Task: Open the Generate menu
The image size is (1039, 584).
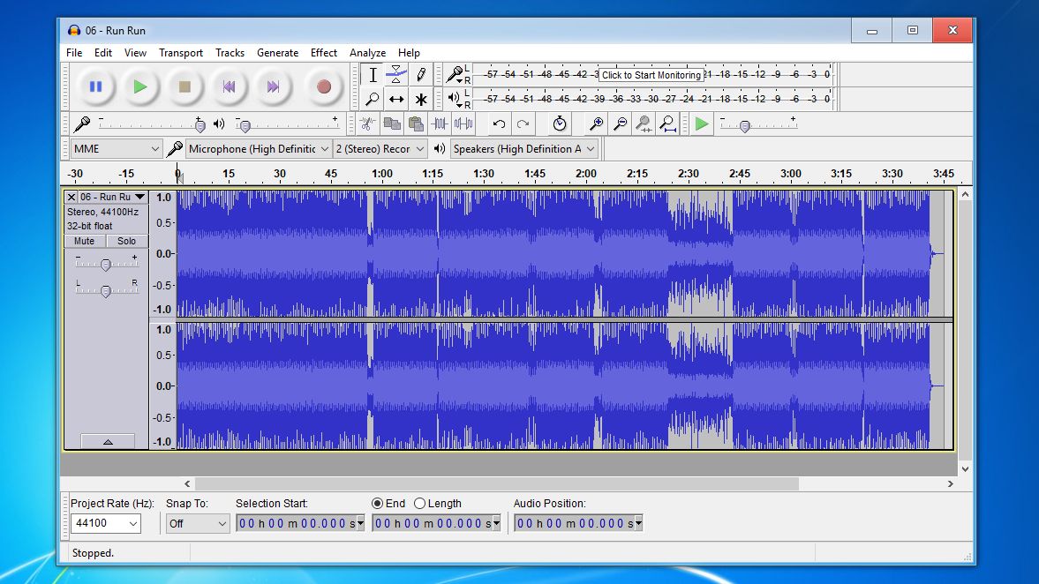Action: [x=277, y=53]
